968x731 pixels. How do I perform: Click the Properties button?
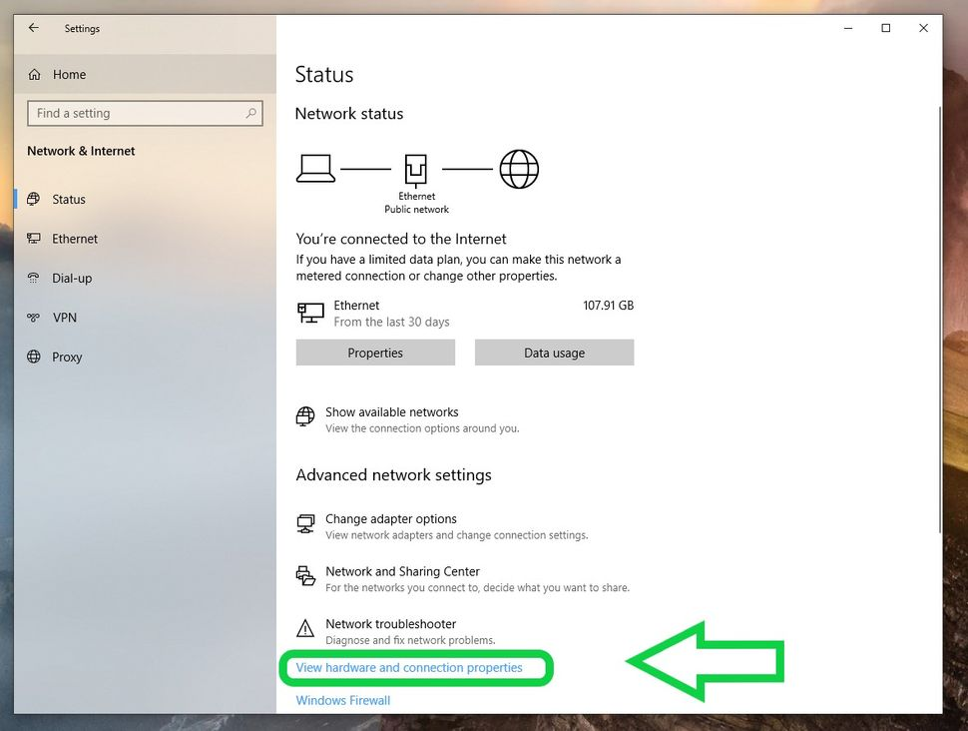pyautogui.click(x=375, y=353)
